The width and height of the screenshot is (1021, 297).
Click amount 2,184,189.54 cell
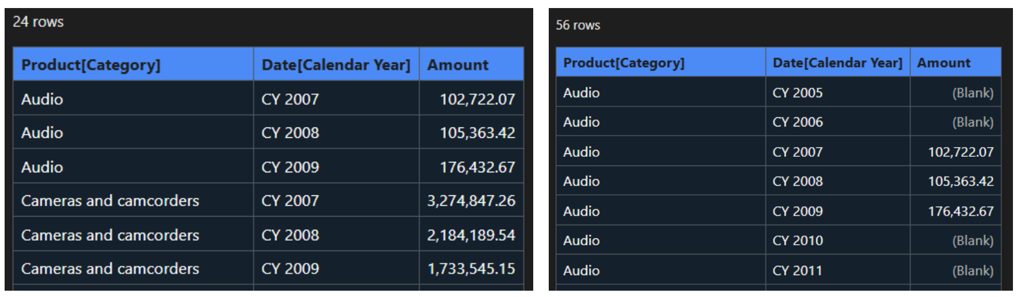(x=471, y=235)
